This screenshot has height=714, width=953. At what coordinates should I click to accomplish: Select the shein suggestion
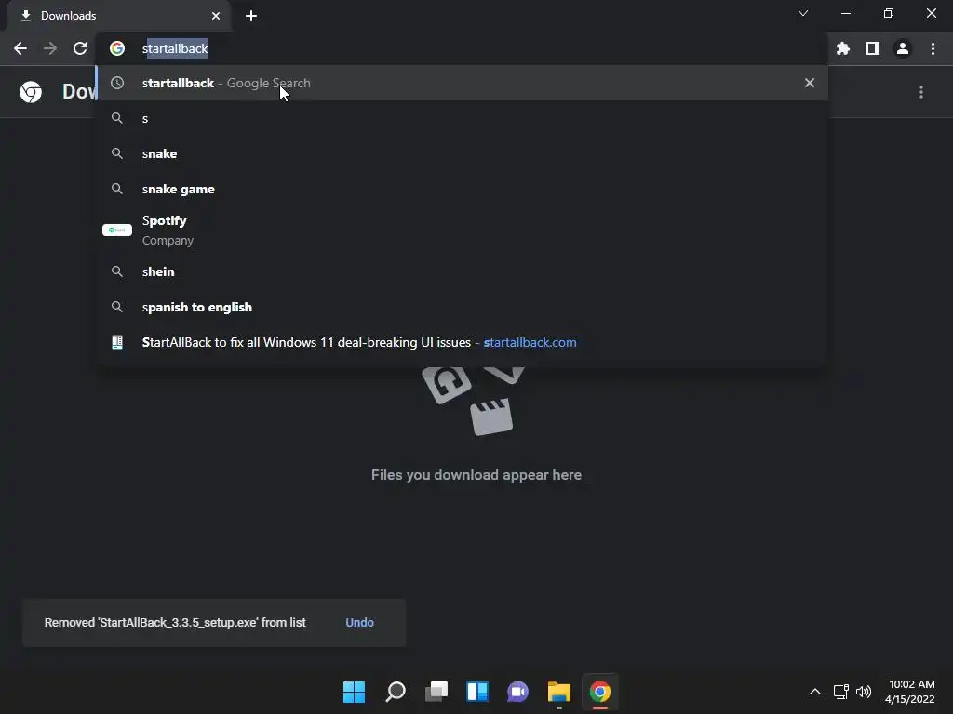[x=462, y=271]
